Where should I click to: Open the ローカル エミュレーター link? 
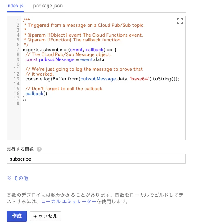pos(69,201)
